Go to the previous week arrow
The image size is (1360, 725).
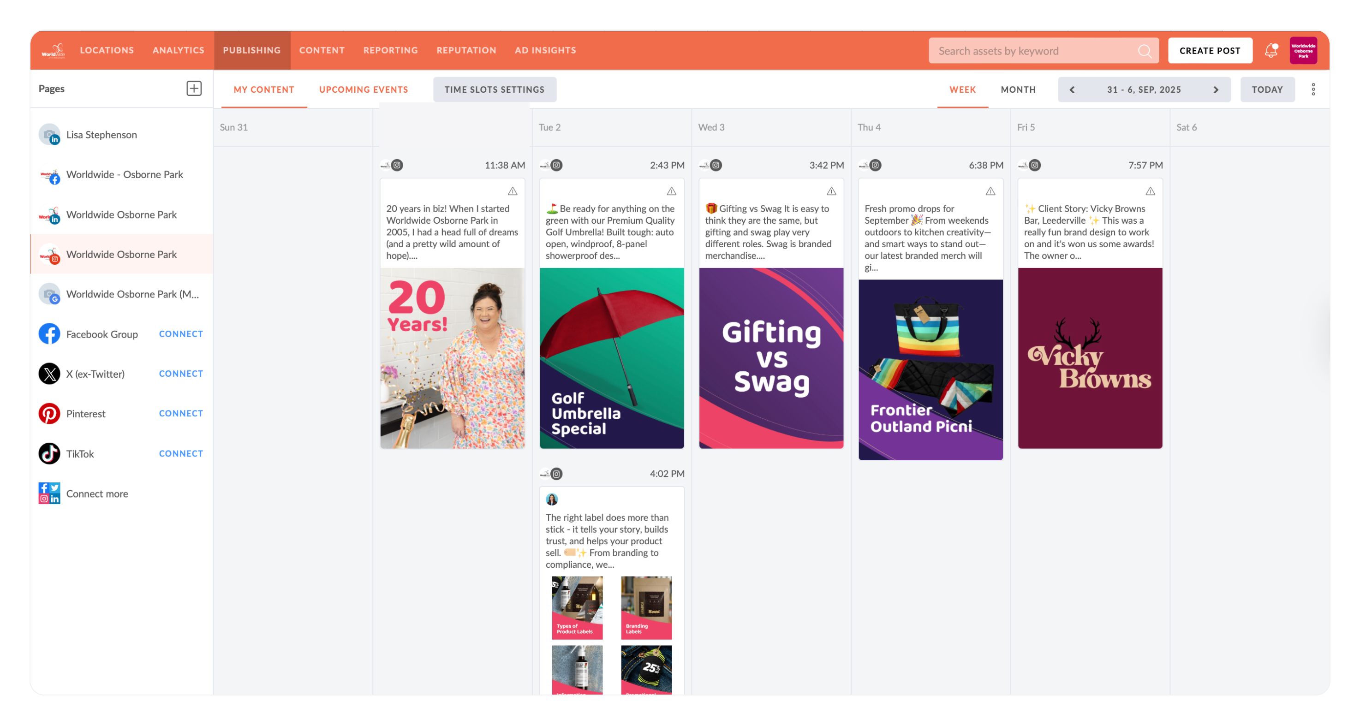point(1072,89)
